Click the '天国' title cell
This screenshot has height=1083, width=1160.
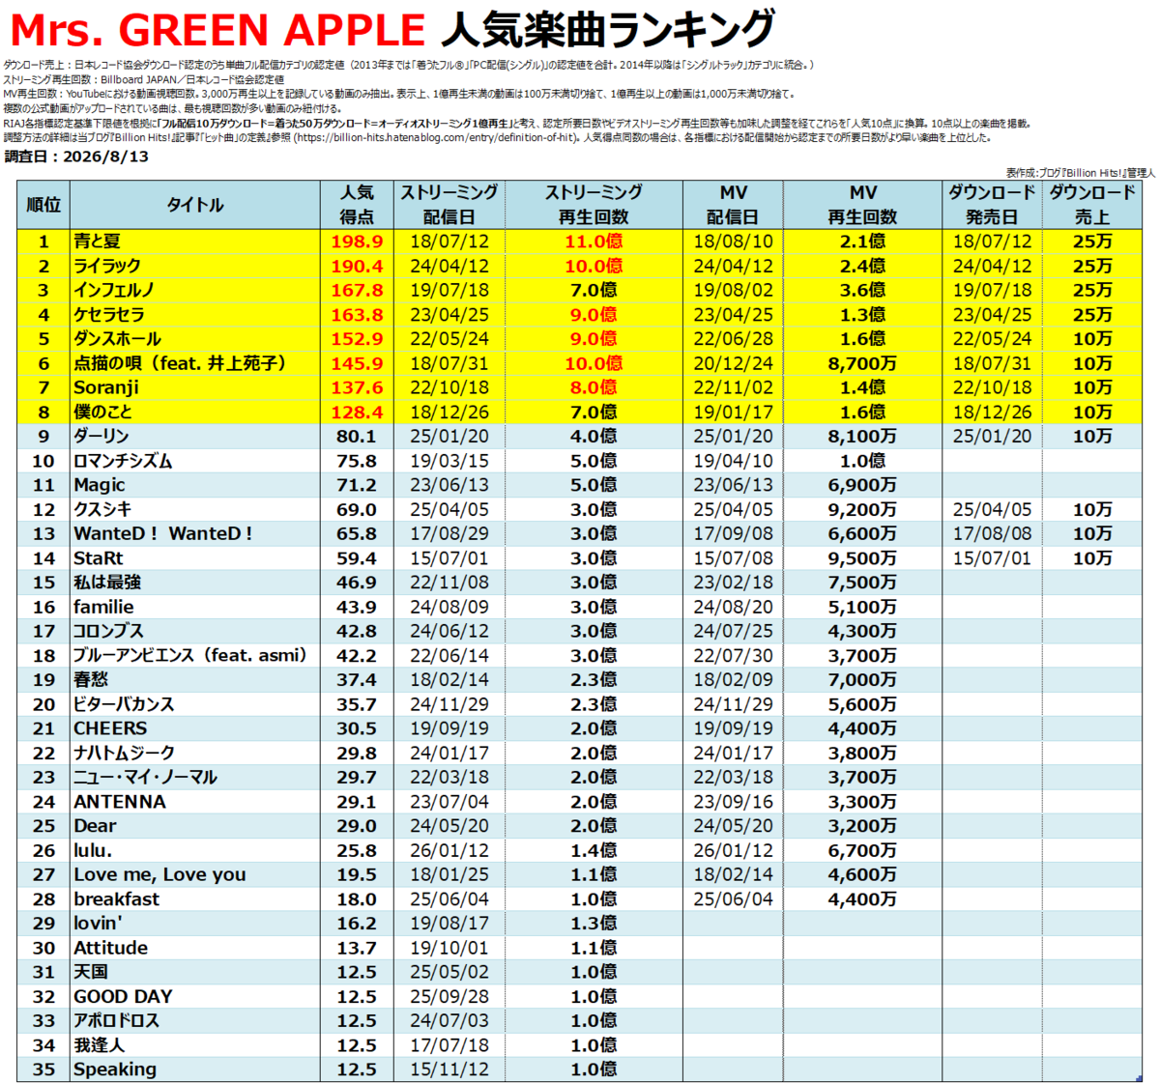(x=194, y=972)
